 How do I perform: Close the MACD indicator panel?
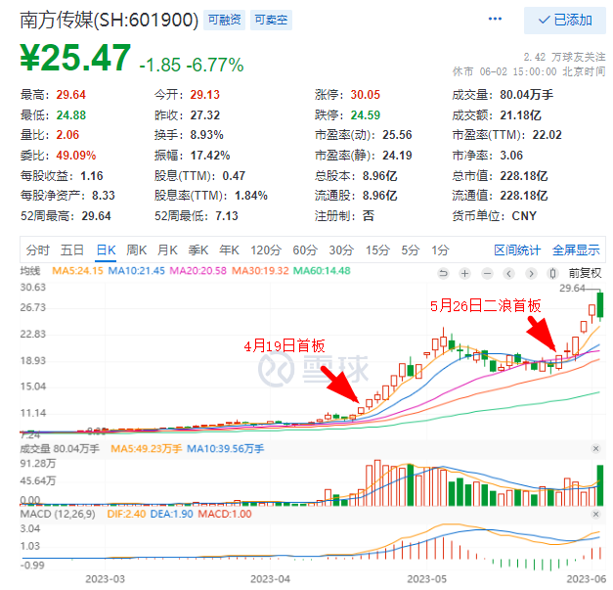tap(595, 514)
